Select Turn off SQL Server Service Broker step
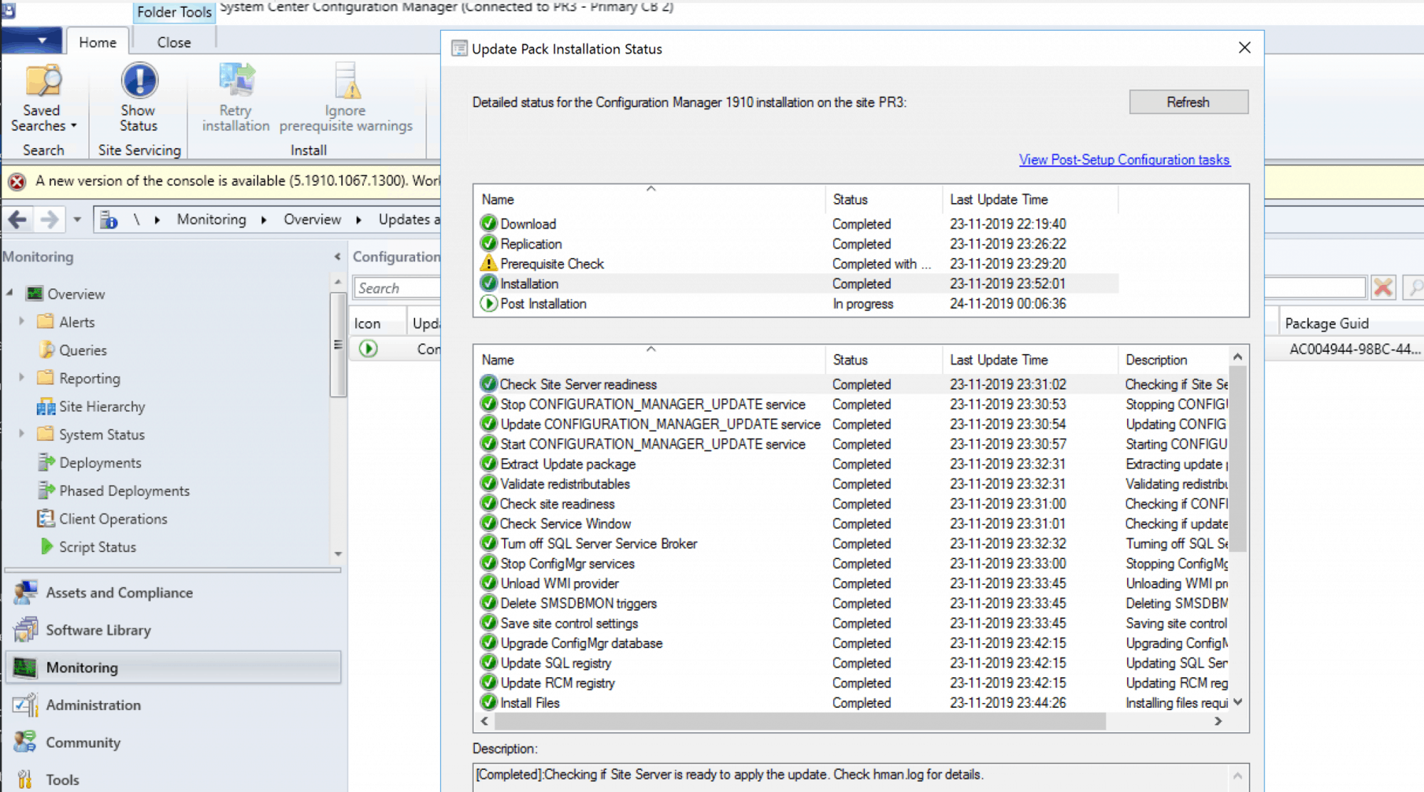1424x792 pixels. [x=853, y=543]
